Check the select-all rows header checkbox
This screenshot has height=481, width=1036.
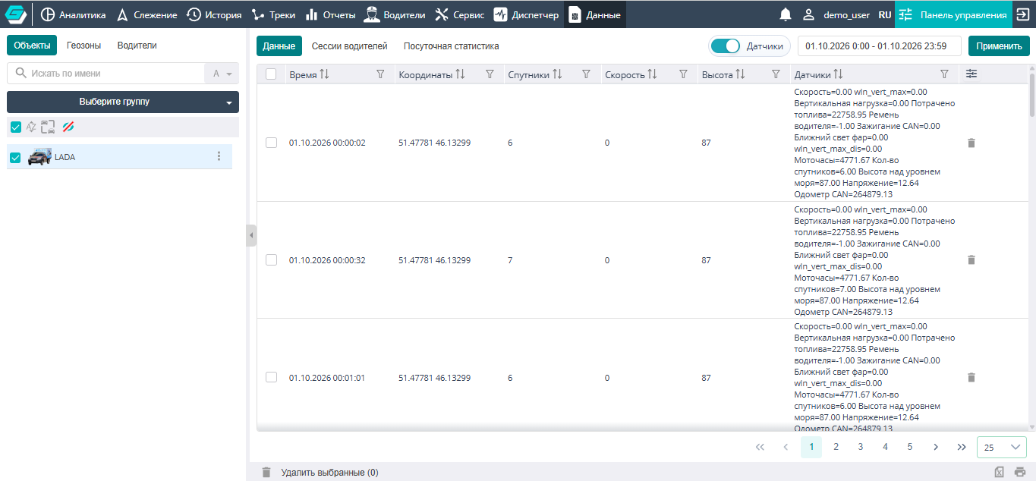(x=271, y=74)
